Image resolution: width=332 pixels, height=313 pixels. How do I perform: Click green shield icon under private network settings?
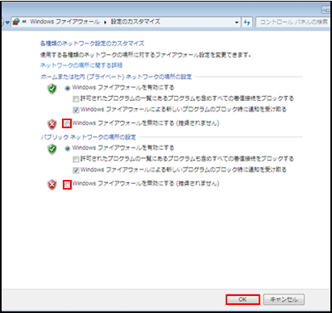click(x=52, y=89)
